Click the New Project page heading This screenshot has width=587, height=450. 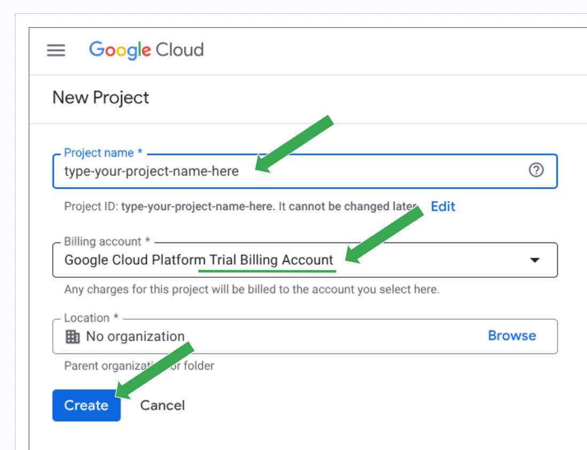pos(101,98)
